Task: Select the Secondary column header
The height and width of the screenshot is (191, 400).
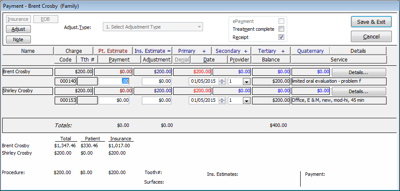Action: click(232, 51)
